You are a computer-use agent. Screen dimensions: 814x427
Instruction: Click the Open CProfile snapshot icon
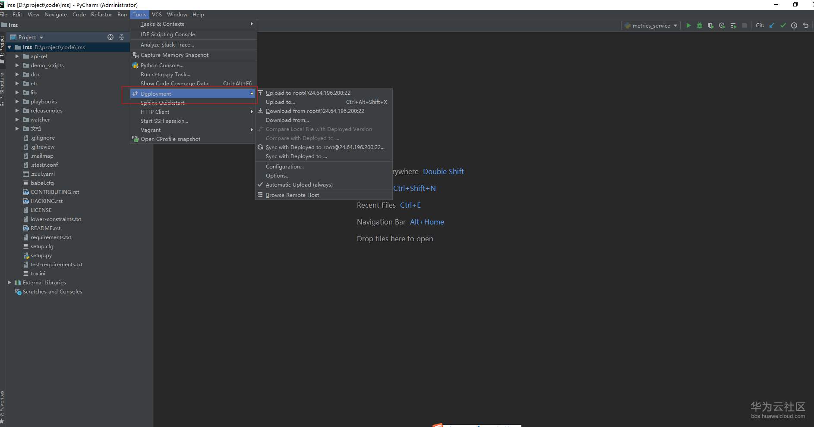click(135, 139)
